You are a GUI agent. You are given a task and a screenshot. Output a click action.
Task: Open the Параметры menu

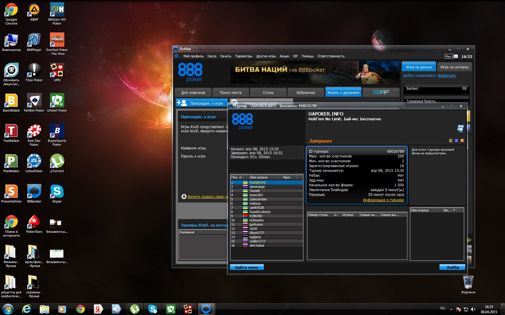pyautogui.click(x=243, y=56)
